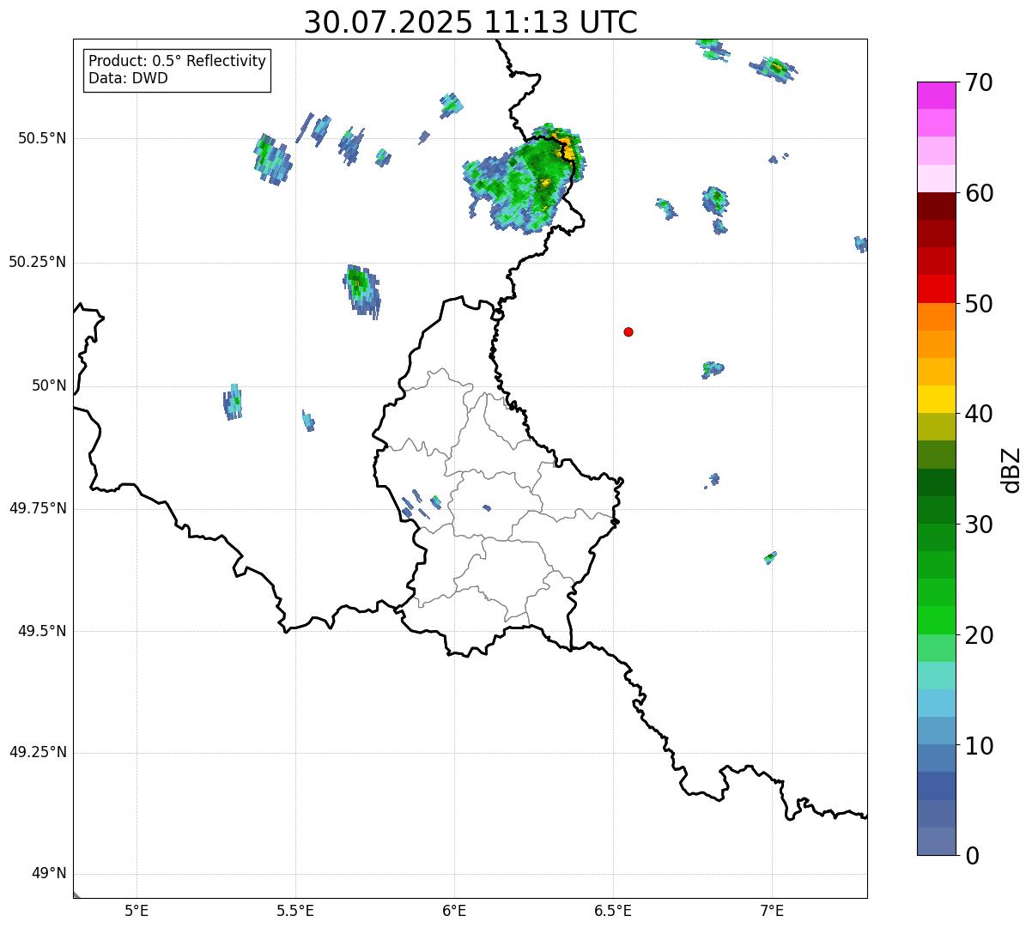Click the colorbar value 30
This screenshot has width=1032, height=928.
pyautogui.click(x=979, y=525)
